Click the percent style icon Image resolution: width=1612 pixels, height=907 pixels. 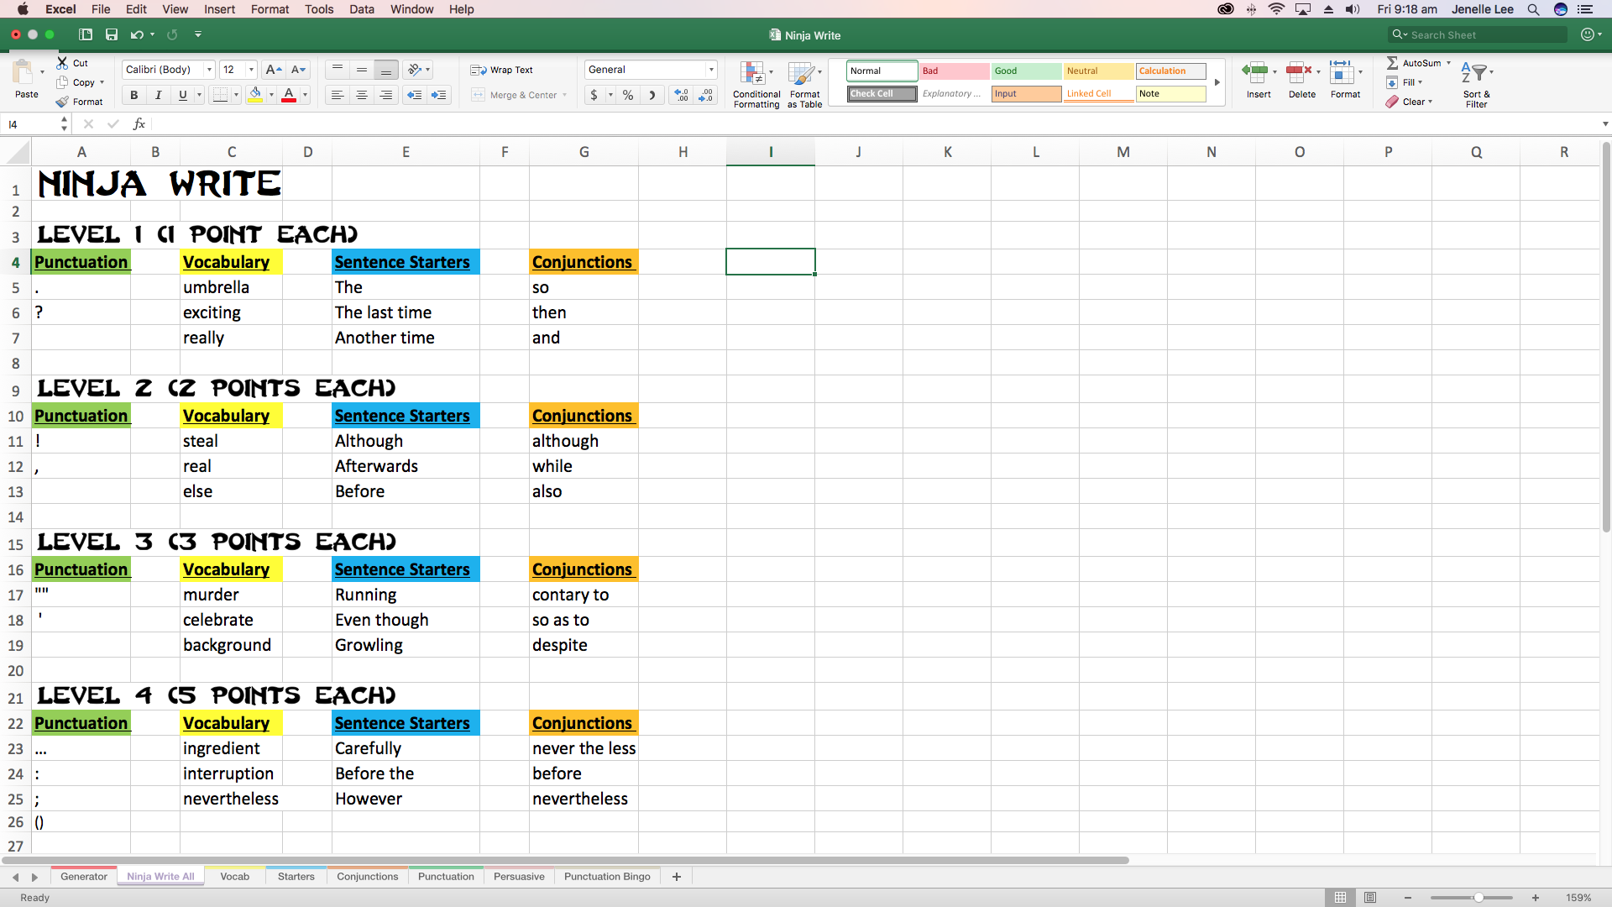(x=628, y=95)
